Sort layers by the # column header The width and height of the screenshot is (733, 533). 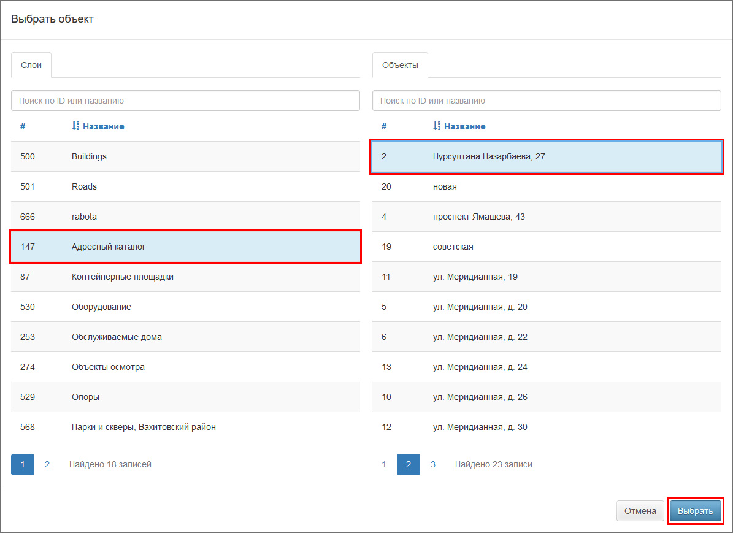tap(23, 126)
